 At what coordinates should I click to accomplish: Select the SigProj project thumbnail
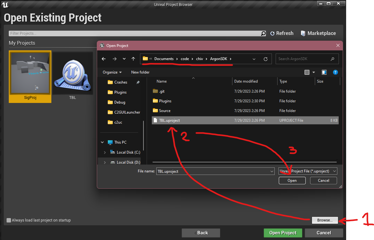tap(30, 76)
